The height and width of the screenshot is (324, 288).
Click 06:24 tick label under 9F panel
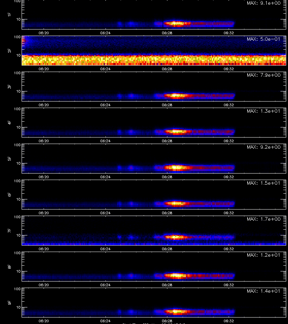click(105, 321)
